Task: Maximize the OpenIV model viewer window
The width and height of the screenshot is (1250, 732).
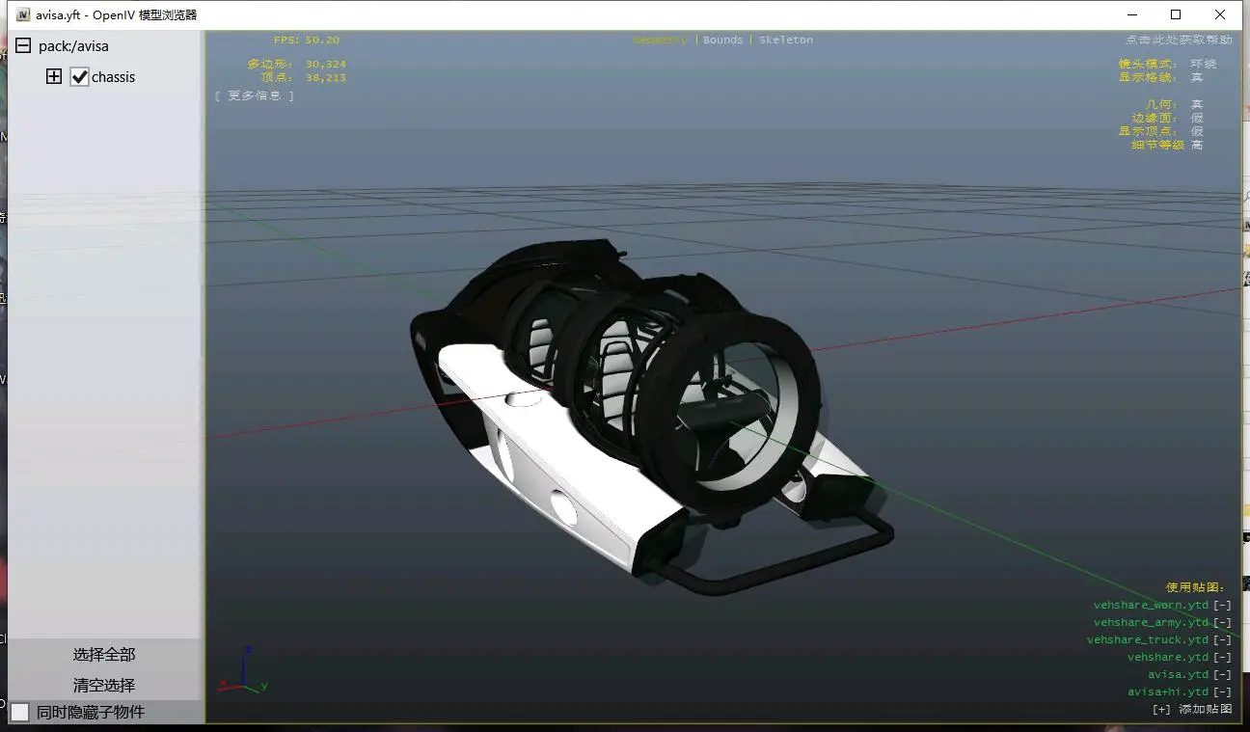Action: point(1176,14)
